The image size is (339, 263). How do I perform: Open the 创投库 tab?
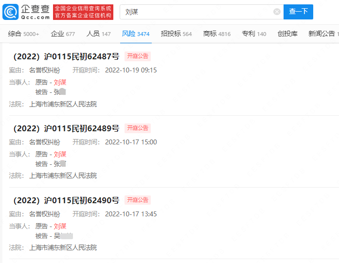click(287, 34)
